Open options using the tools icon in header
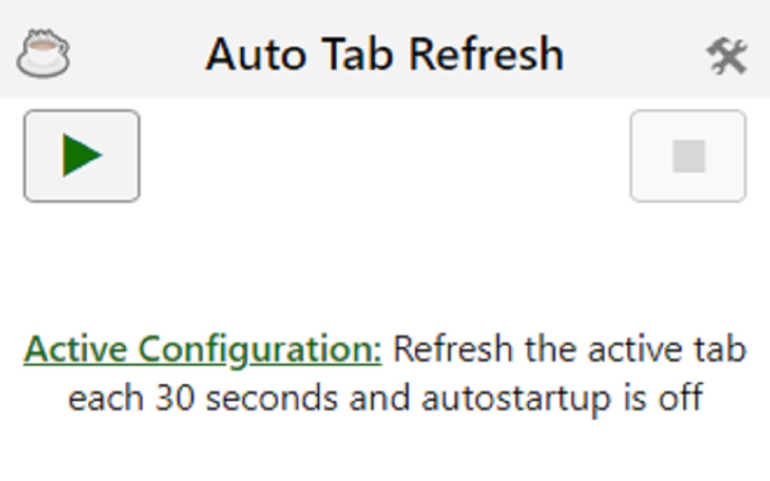Viewport: 770px width, 481px height. click(x=727, y=56)
